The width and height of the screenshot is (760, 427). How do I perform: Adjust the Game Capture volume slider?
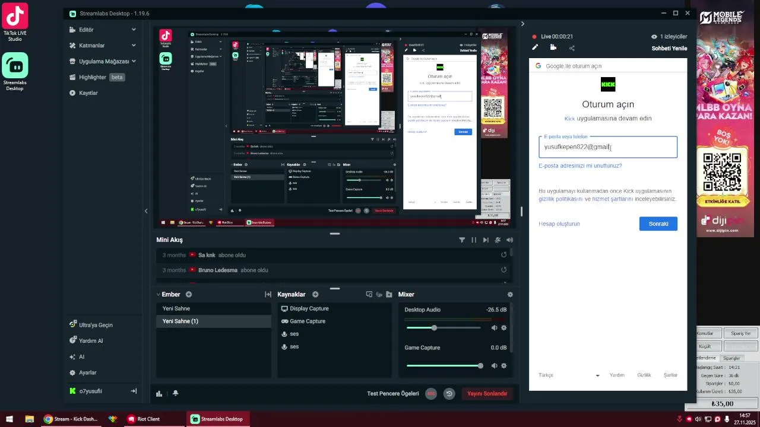pyautogui.click(x=444, y=366)
